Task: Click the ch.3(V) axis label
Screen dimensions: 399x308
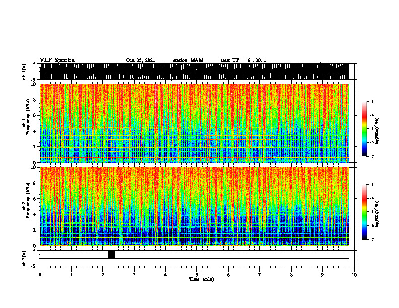Action: pyautogui.click(x=24, y=258)
